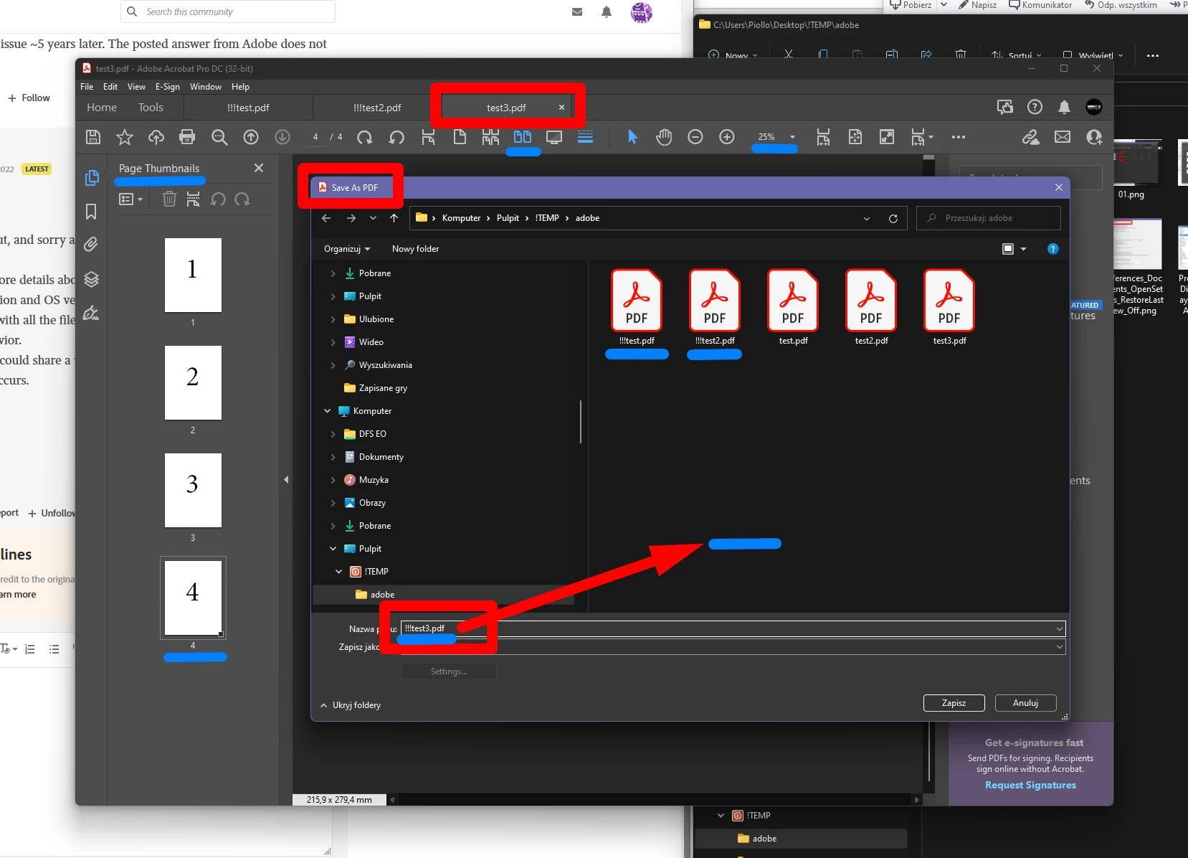The width and height of the screenshot is (1188, 858).
Task: Click Follow button on community page
Action: point(29,98)
